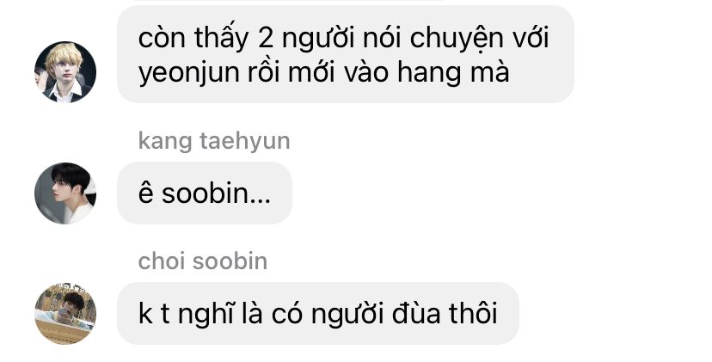The height and width of the screenshot is (362, 712).
Task: Click the word "thôi" ending the last message
Action: pos(473,313)
